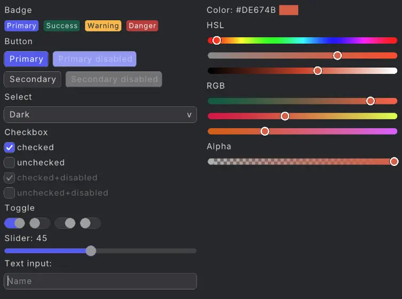
Task: Click the third toggle with right-side knob
Action: tap(65, 223)
